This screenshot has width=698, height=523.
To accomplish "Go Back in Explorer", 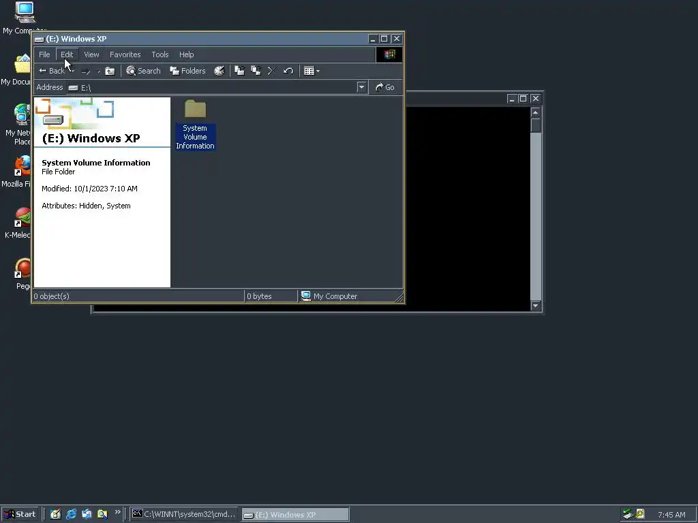I will click(x=52, y=71).
